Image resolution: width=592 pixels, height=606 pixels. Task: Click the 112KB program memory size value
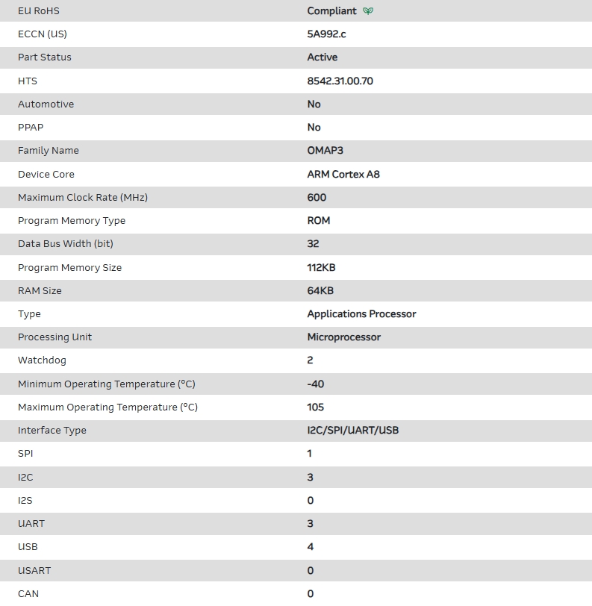[x=321, y=268]
